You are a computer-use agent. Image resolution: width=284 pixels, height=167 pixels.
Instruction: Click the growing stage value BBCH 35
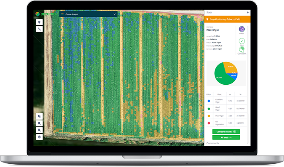click(219, 46)
